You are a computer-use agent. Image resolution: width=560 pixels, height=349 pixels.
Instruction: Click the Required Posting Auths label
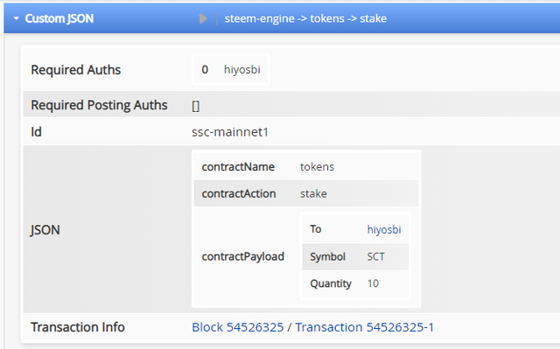coord(99,105)
